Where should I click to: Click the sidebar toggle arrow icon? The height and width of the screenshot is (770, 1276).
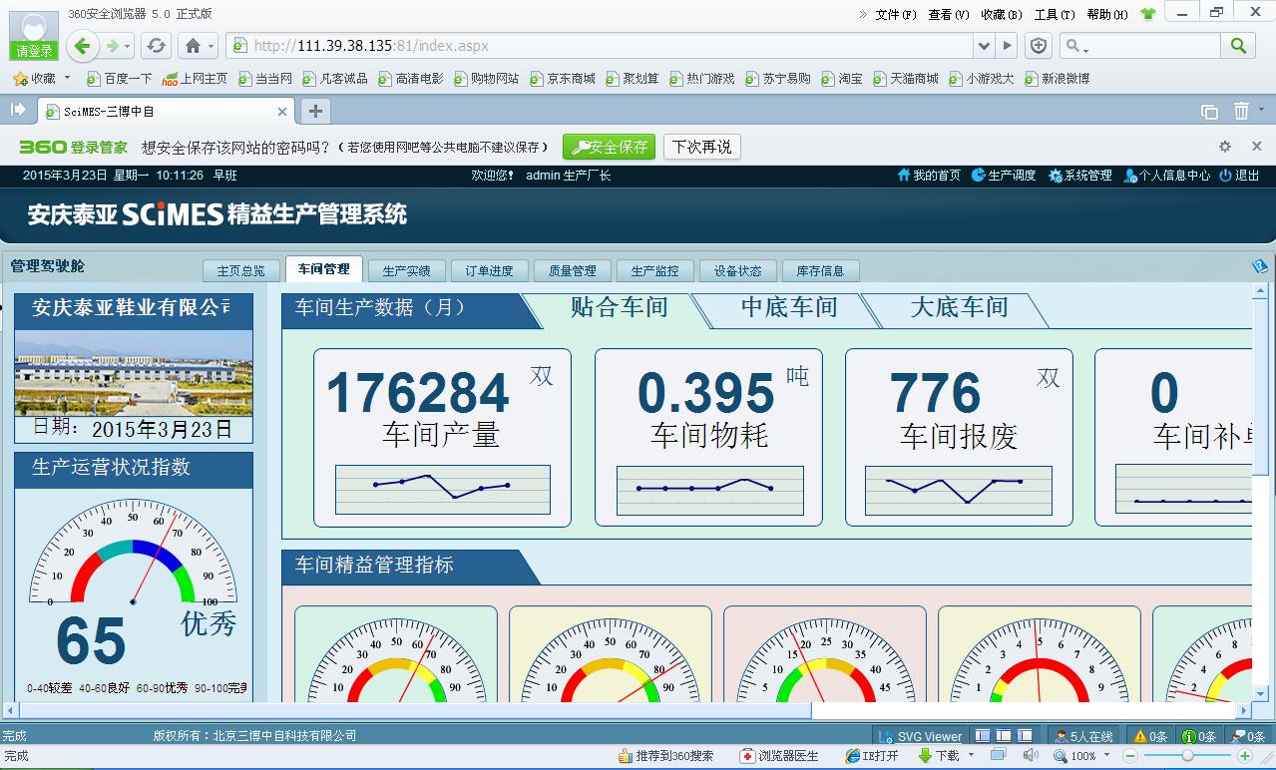18,111
